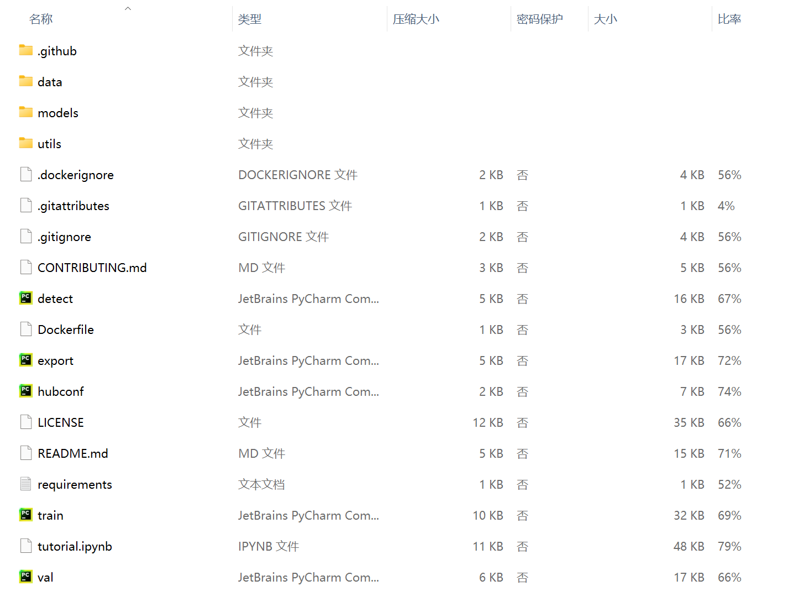Sort by the 密码保护 column header
This screenshot has width=788, height=612.
pos(540,19)
